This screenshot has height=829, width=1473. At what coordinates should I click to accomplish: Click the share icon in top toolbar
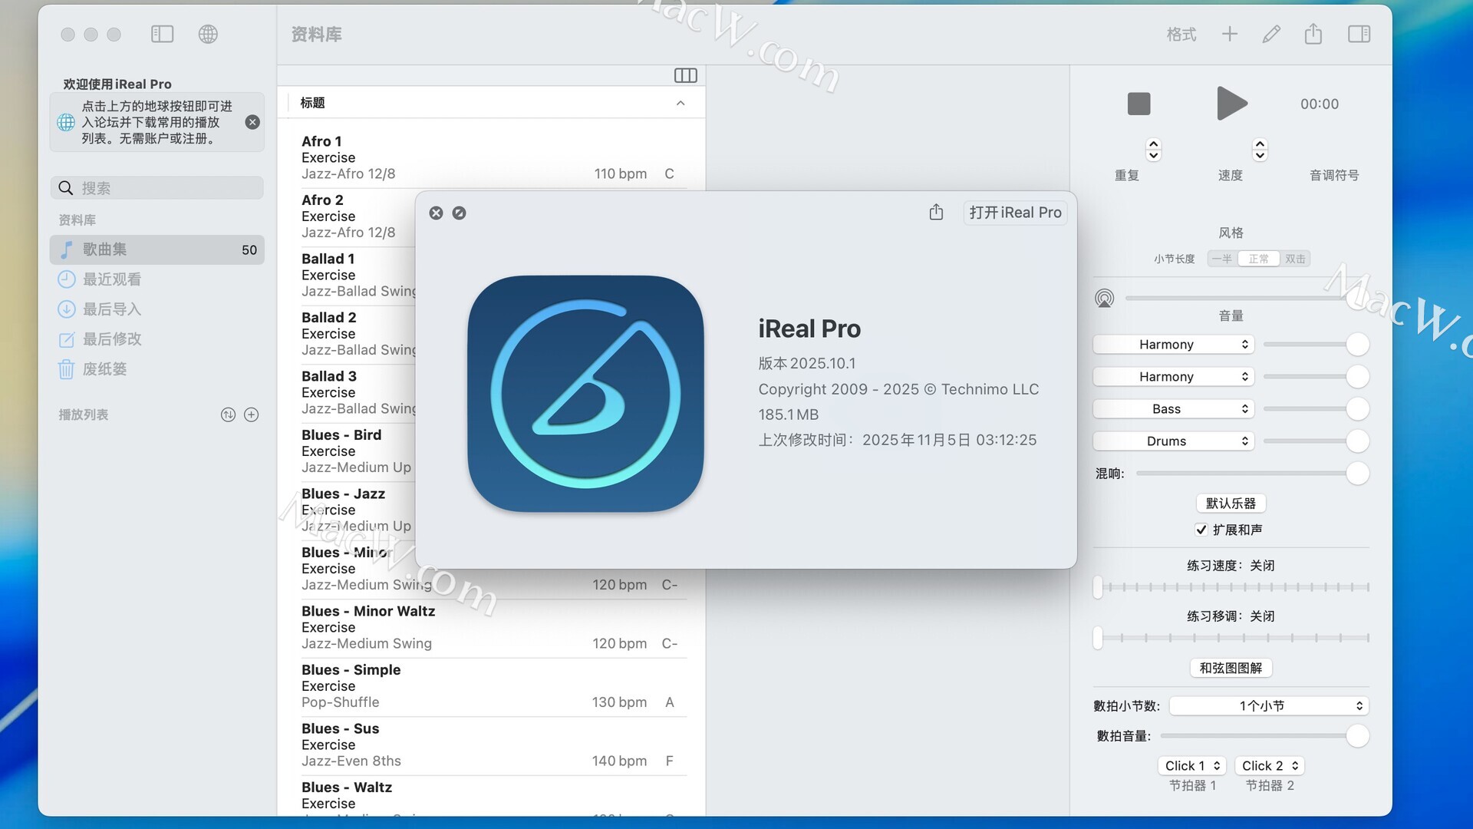[x=1313, y=34]
